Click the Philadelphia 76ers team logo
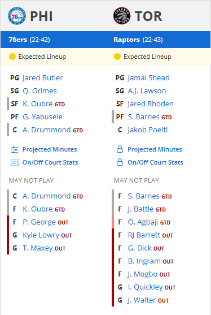This screenshot has width=211, height=315. pos(17,16)
